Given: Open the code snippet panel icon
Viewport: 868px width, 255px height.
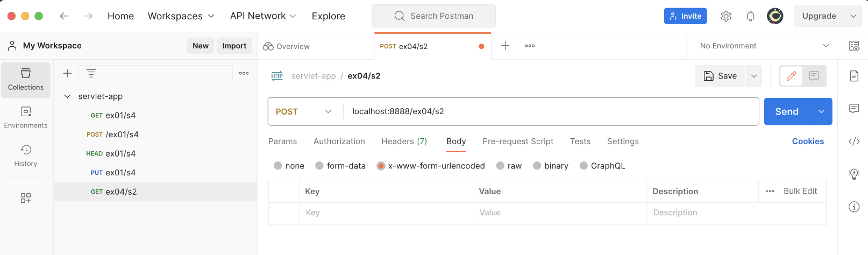Looking at the screenshot, I should tap(854, 141).
